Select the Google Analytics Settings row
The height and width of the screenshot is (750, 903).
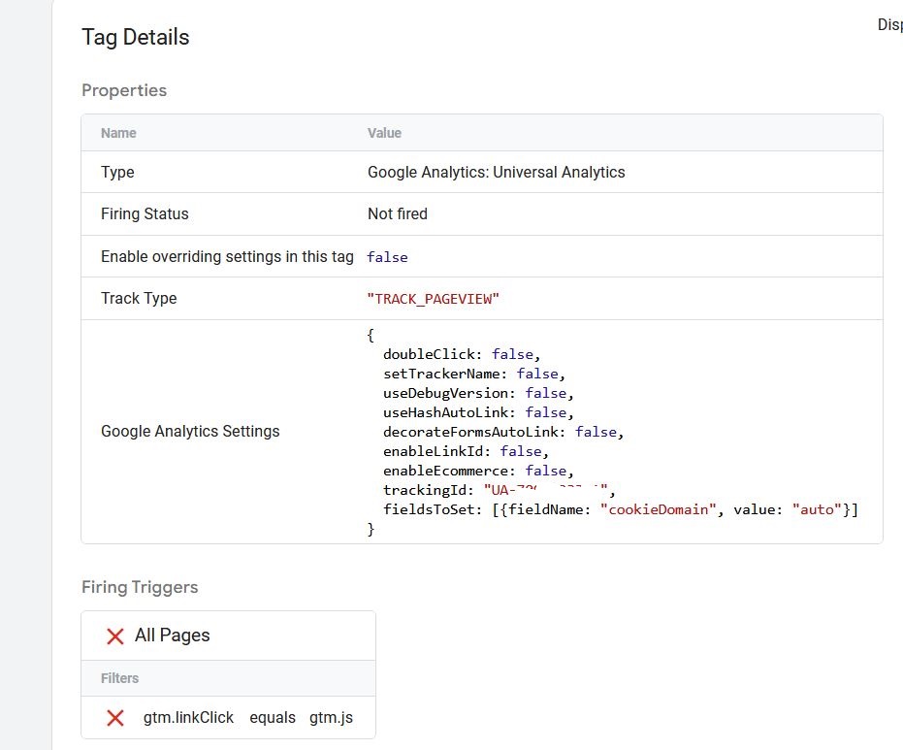pos(190,431)
